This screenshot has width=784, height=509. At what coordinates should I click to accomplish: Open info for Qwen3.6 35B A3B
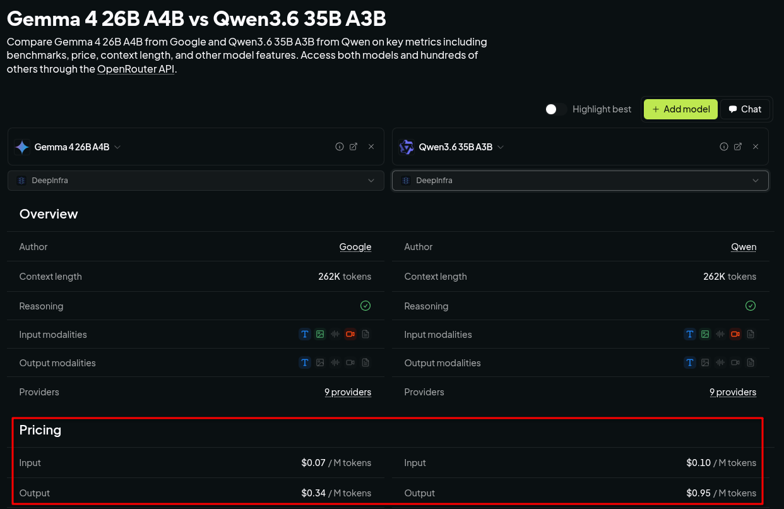[724, 147]
